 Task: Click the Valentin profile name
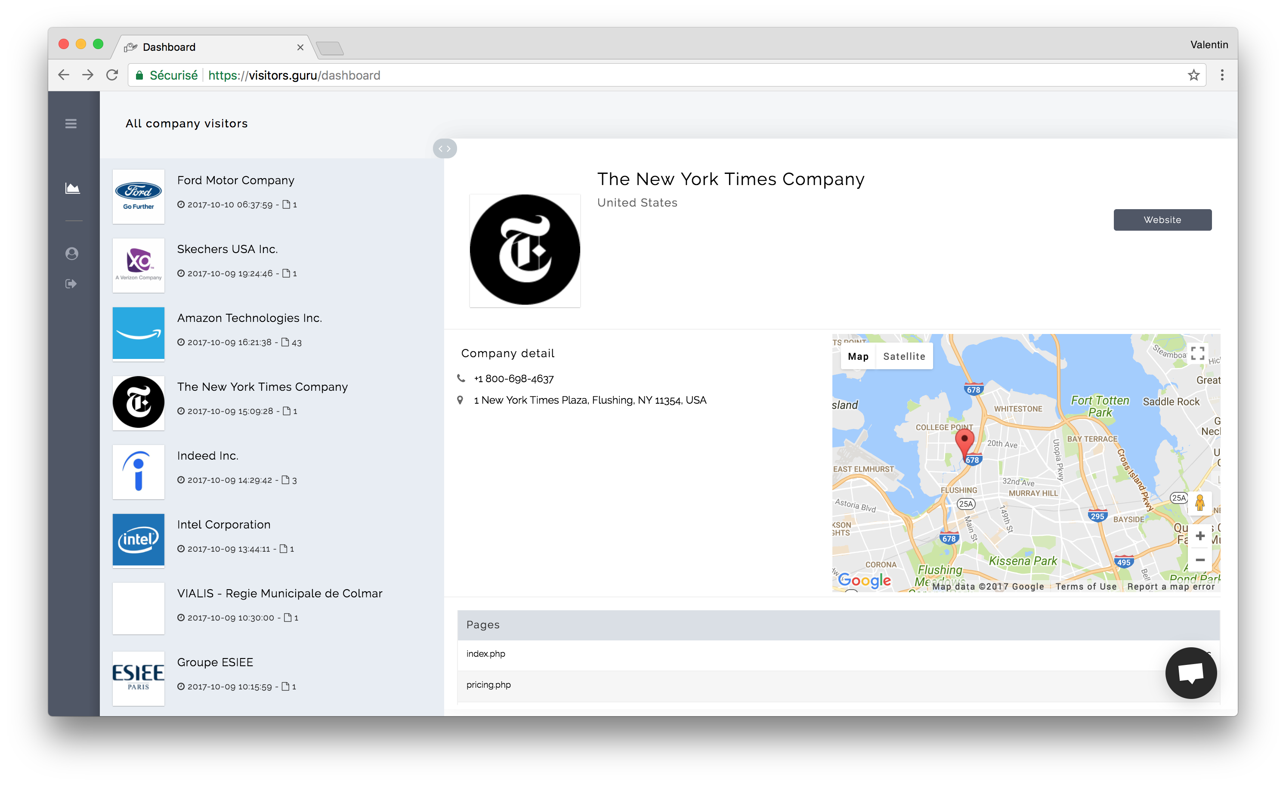(1209, 45)
